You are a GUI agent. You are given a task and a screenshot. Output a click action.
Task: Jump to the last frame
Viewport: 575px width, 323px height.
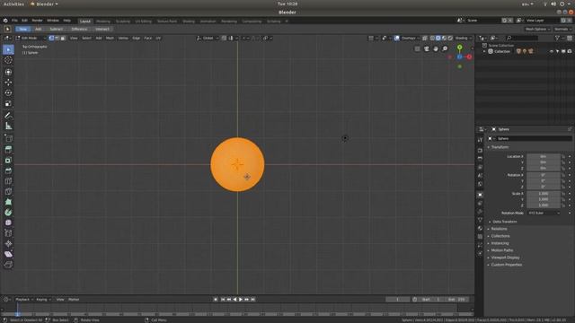(253, 300)
